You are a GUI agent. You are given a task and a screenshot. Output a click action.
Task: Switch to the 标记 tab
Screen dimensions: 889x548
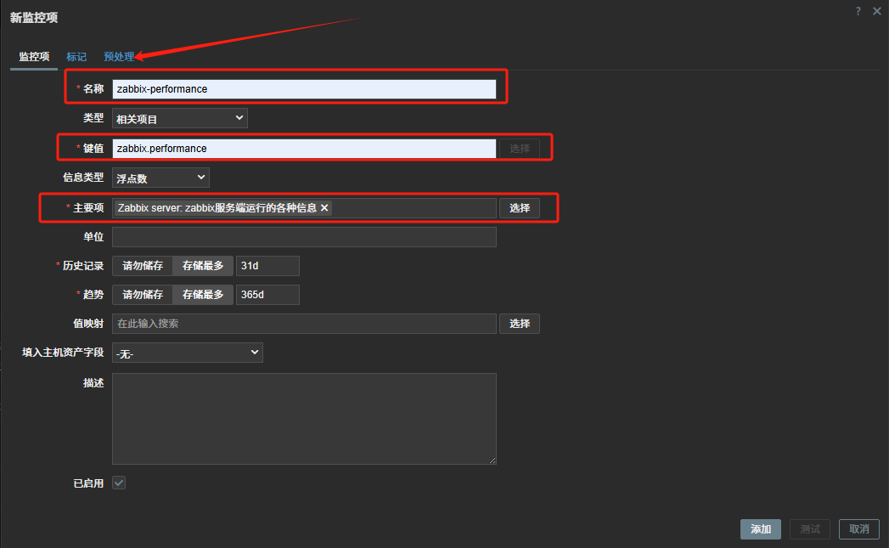76,57
